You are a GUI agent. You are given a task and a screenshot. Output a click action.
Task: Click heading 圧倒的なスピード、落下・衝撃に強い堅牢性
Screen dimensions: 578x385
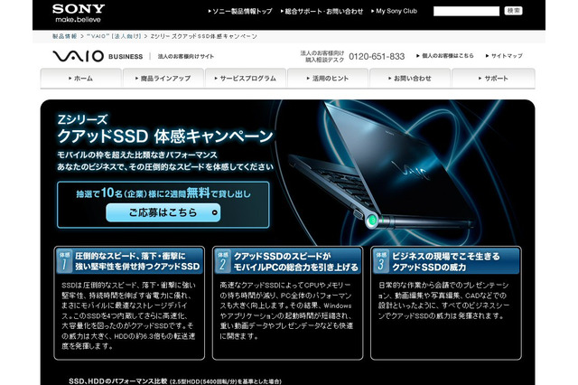pyautogui.click(x=137, y=261)
